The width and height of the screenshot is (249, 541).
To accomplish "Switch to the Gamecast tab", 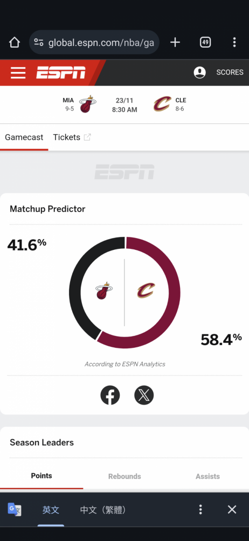I will [x=24, y=137].
